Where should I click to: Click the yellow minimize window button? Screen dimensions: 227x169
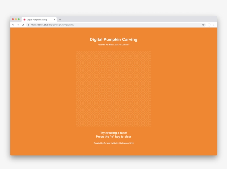point(16,19)
